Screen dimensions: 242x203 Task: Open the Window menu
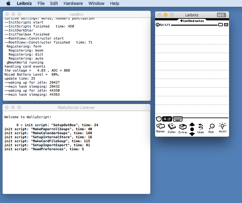(x=96, y=3)
